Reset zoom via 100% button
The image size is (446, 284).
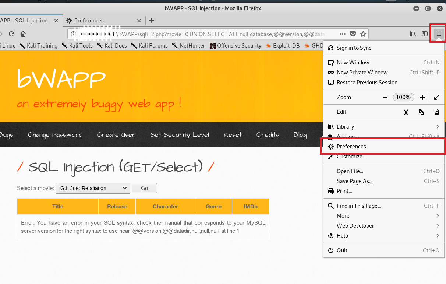pyautogui.click(x=403, y=97)
